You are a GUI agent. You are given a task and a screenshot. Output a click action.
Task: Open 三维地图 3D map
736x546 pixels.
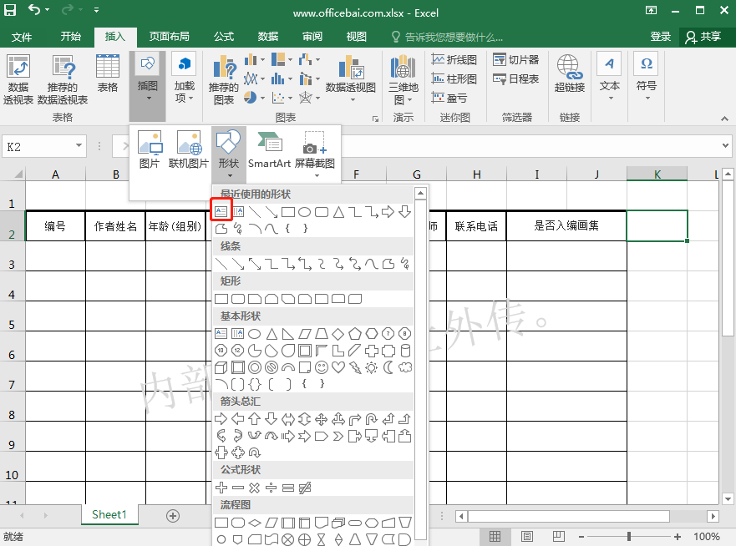coord(404,78)
